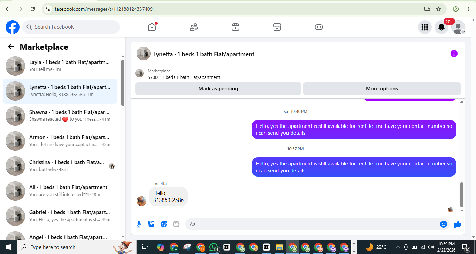Open the Windows Start menu
Viewport: 476px width, 254px height.
tap(8, 247)
